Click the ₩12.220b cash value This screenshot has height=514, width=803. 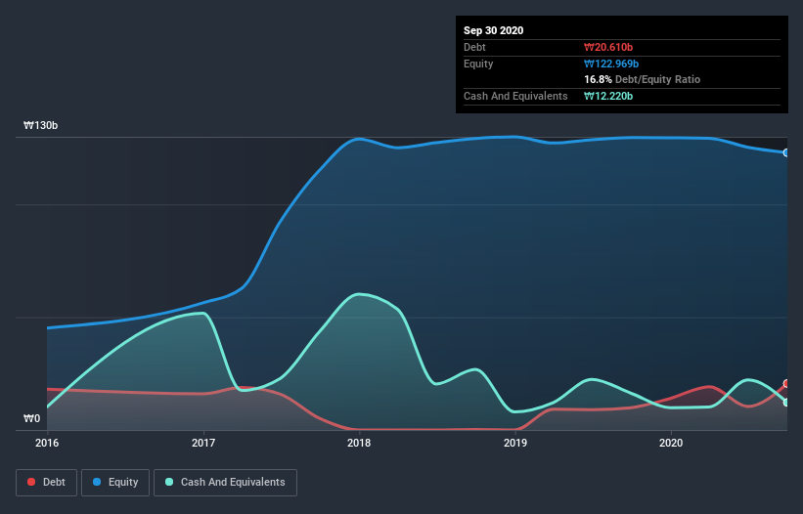point(608,96)
